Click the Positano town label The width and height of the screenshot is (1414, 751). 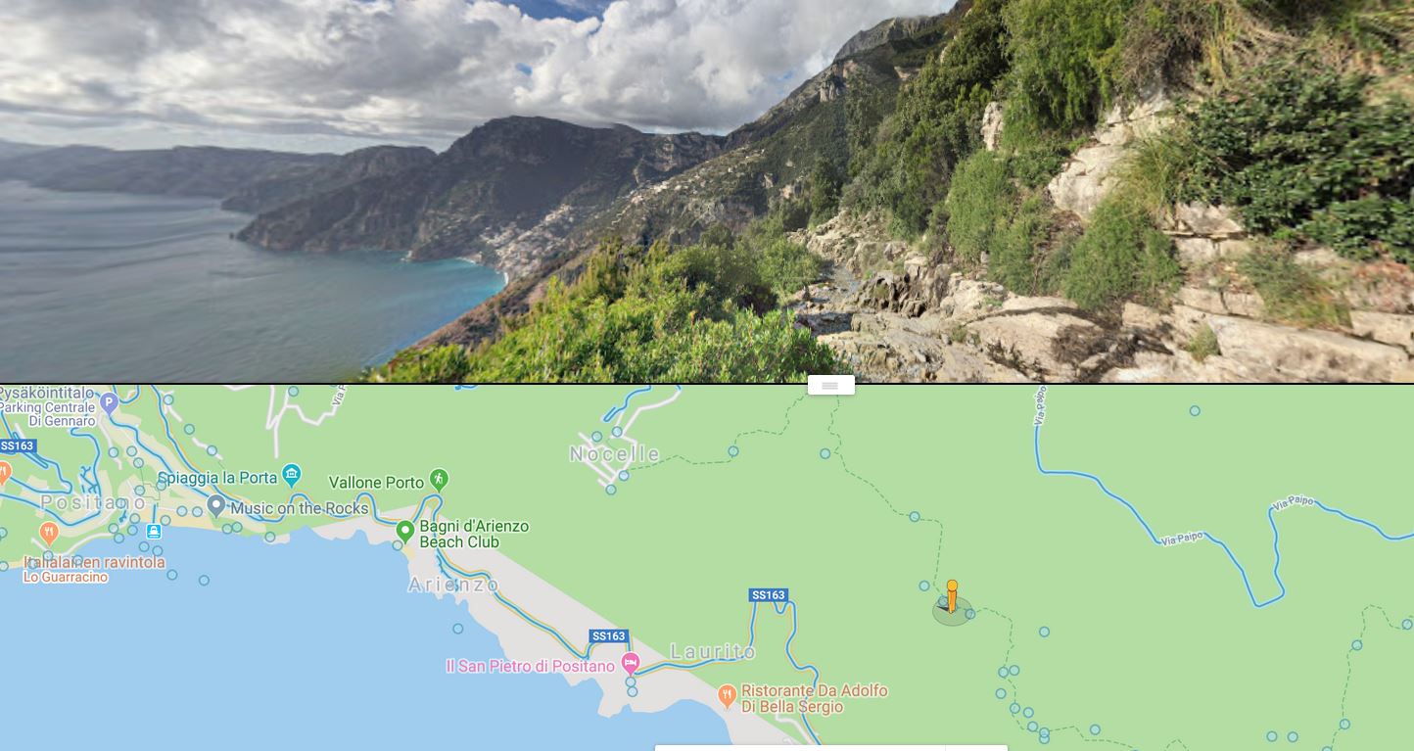(93, 502)
